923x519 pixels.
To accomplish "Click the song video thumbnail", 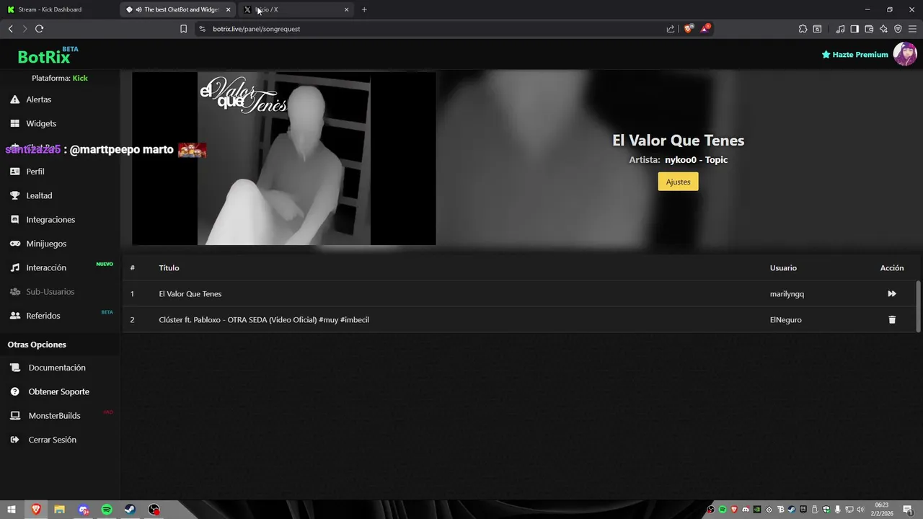I will (284, 159).
